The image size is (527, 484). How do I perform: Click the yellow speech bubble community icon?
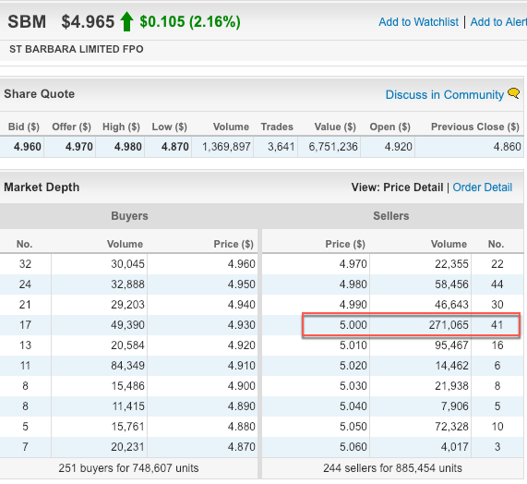[x=513, y=93]
